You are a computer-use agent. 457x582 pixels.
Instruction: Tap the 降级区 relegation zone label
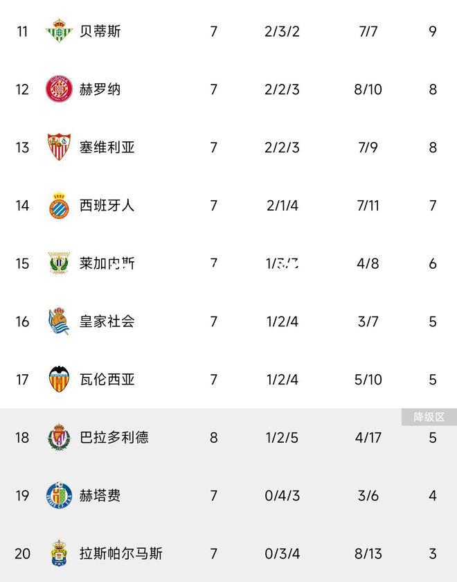[x=429, y=417]
